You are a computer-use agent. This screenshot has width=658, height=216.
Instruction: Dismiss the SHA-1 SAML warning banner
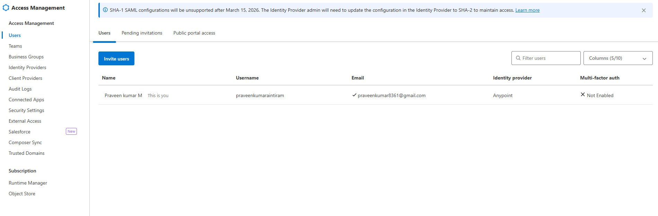point(643,10)
